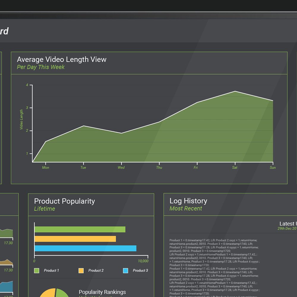Click the green Product 1 bar
Viewport: 297px width, 297px height.
pos(80,229)
